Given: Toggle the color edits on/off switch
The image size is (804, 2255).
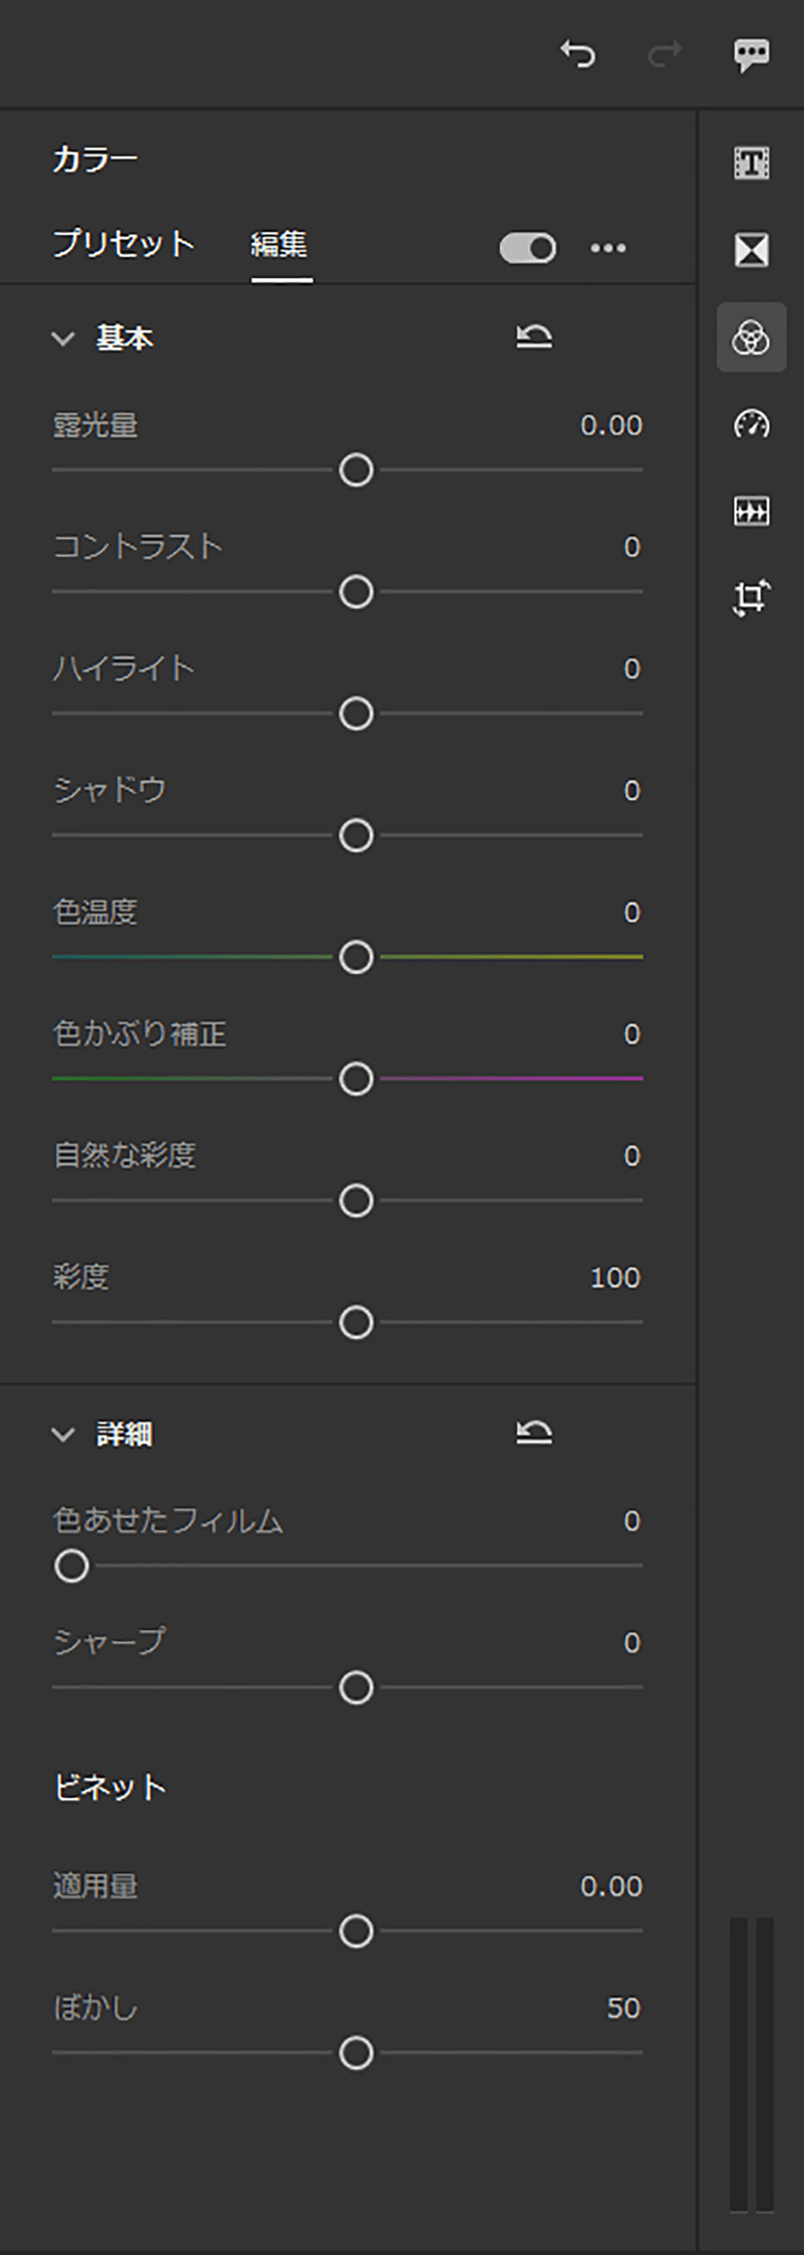Looking at the screenshot, I should click(x=528, y=248).
